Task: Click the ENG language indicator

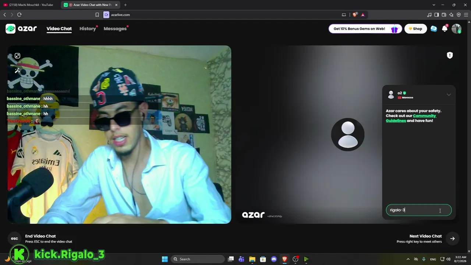Action: [x=433, y=259]
